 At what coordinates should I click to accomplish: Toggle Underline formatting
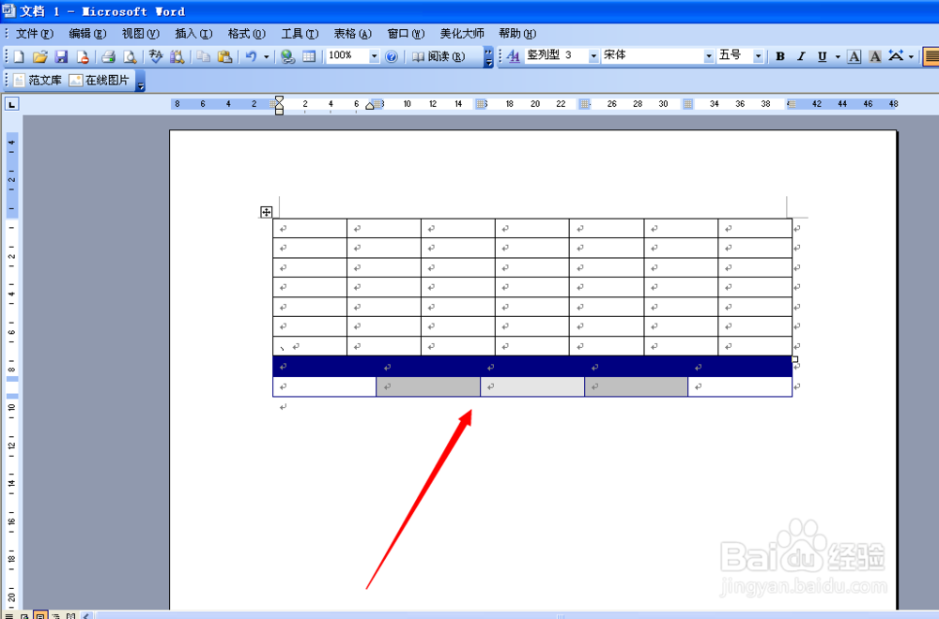(823, 57)
